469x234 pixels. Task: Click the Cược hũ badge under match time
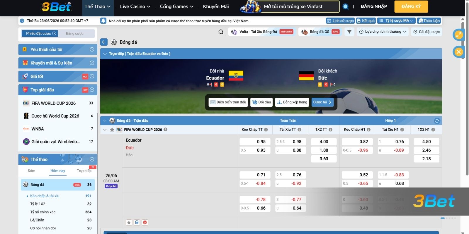coord(111,186)
